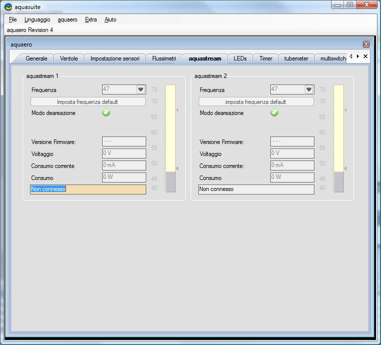Click aquastream 1 Consumo corrente field

[124, 165]
